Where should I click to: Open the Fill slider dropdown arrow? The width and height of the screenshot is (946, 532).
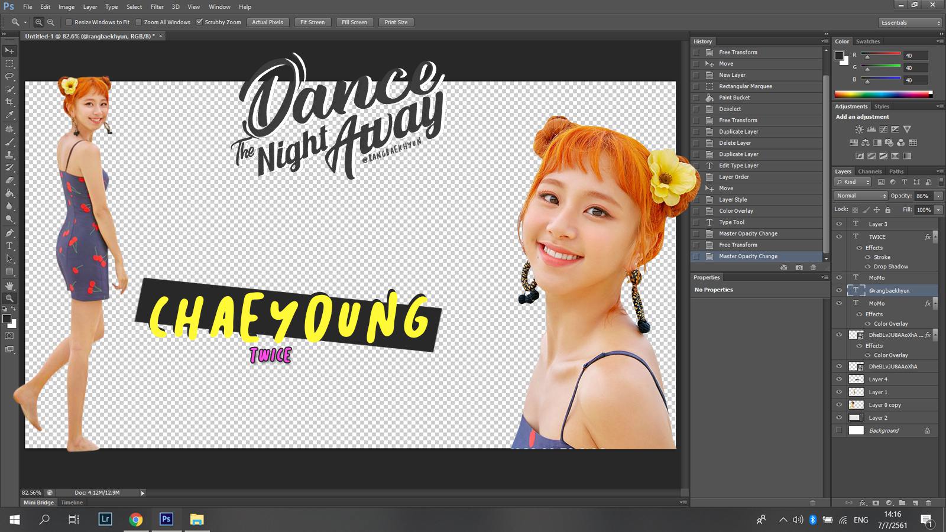938,210
